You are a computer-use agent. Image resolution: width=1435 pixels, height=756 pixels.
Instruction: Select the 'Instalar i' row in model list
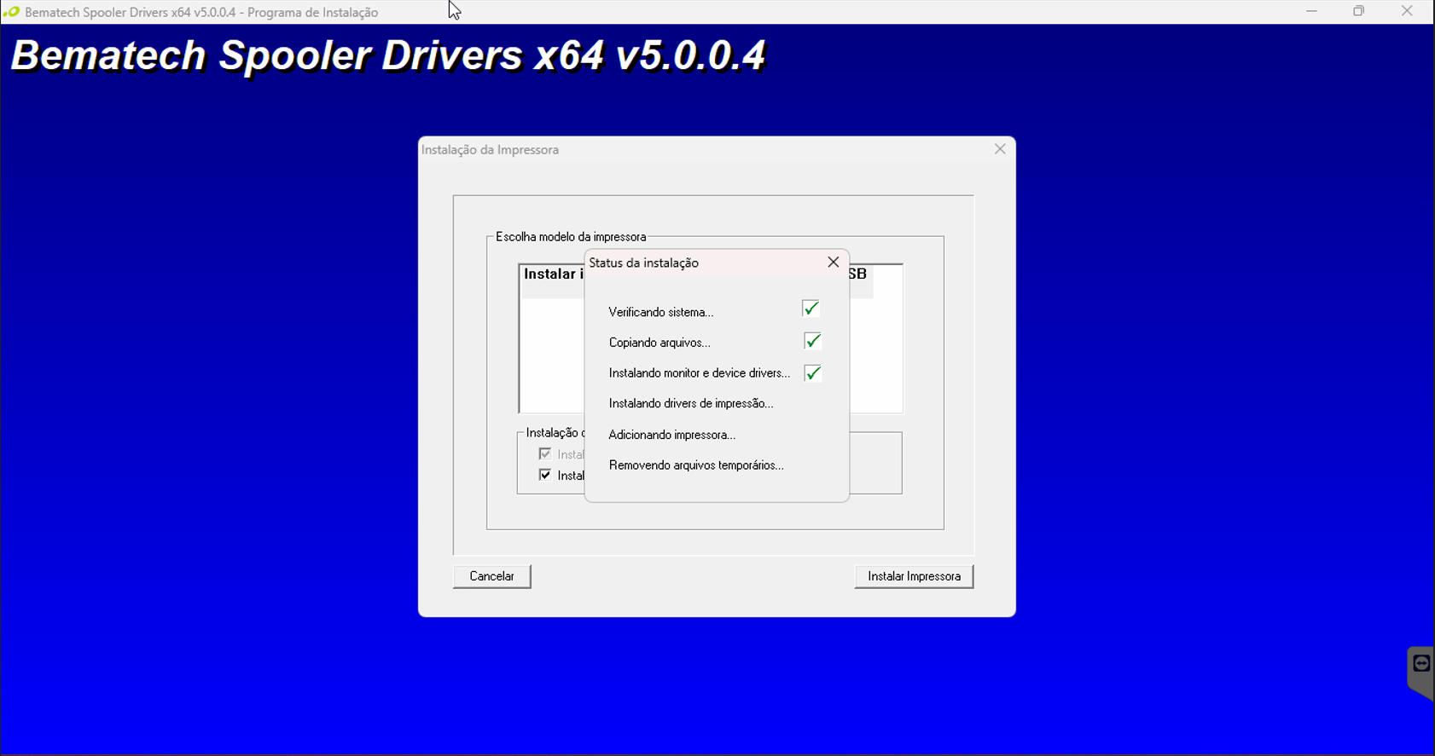[x=553, y=280]
